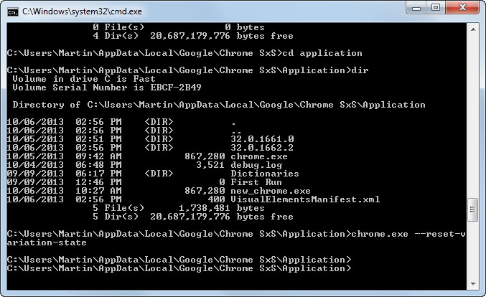Click the '10:27 AM' timestamp of new_chrome.exe
This screenshot has height=297, width=486.
pyautogui.click(x=98, y=191)
